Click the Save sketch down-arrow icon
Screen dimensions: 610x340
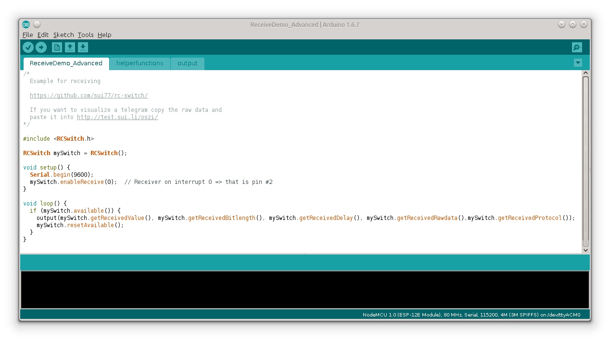tap(83, 47)
